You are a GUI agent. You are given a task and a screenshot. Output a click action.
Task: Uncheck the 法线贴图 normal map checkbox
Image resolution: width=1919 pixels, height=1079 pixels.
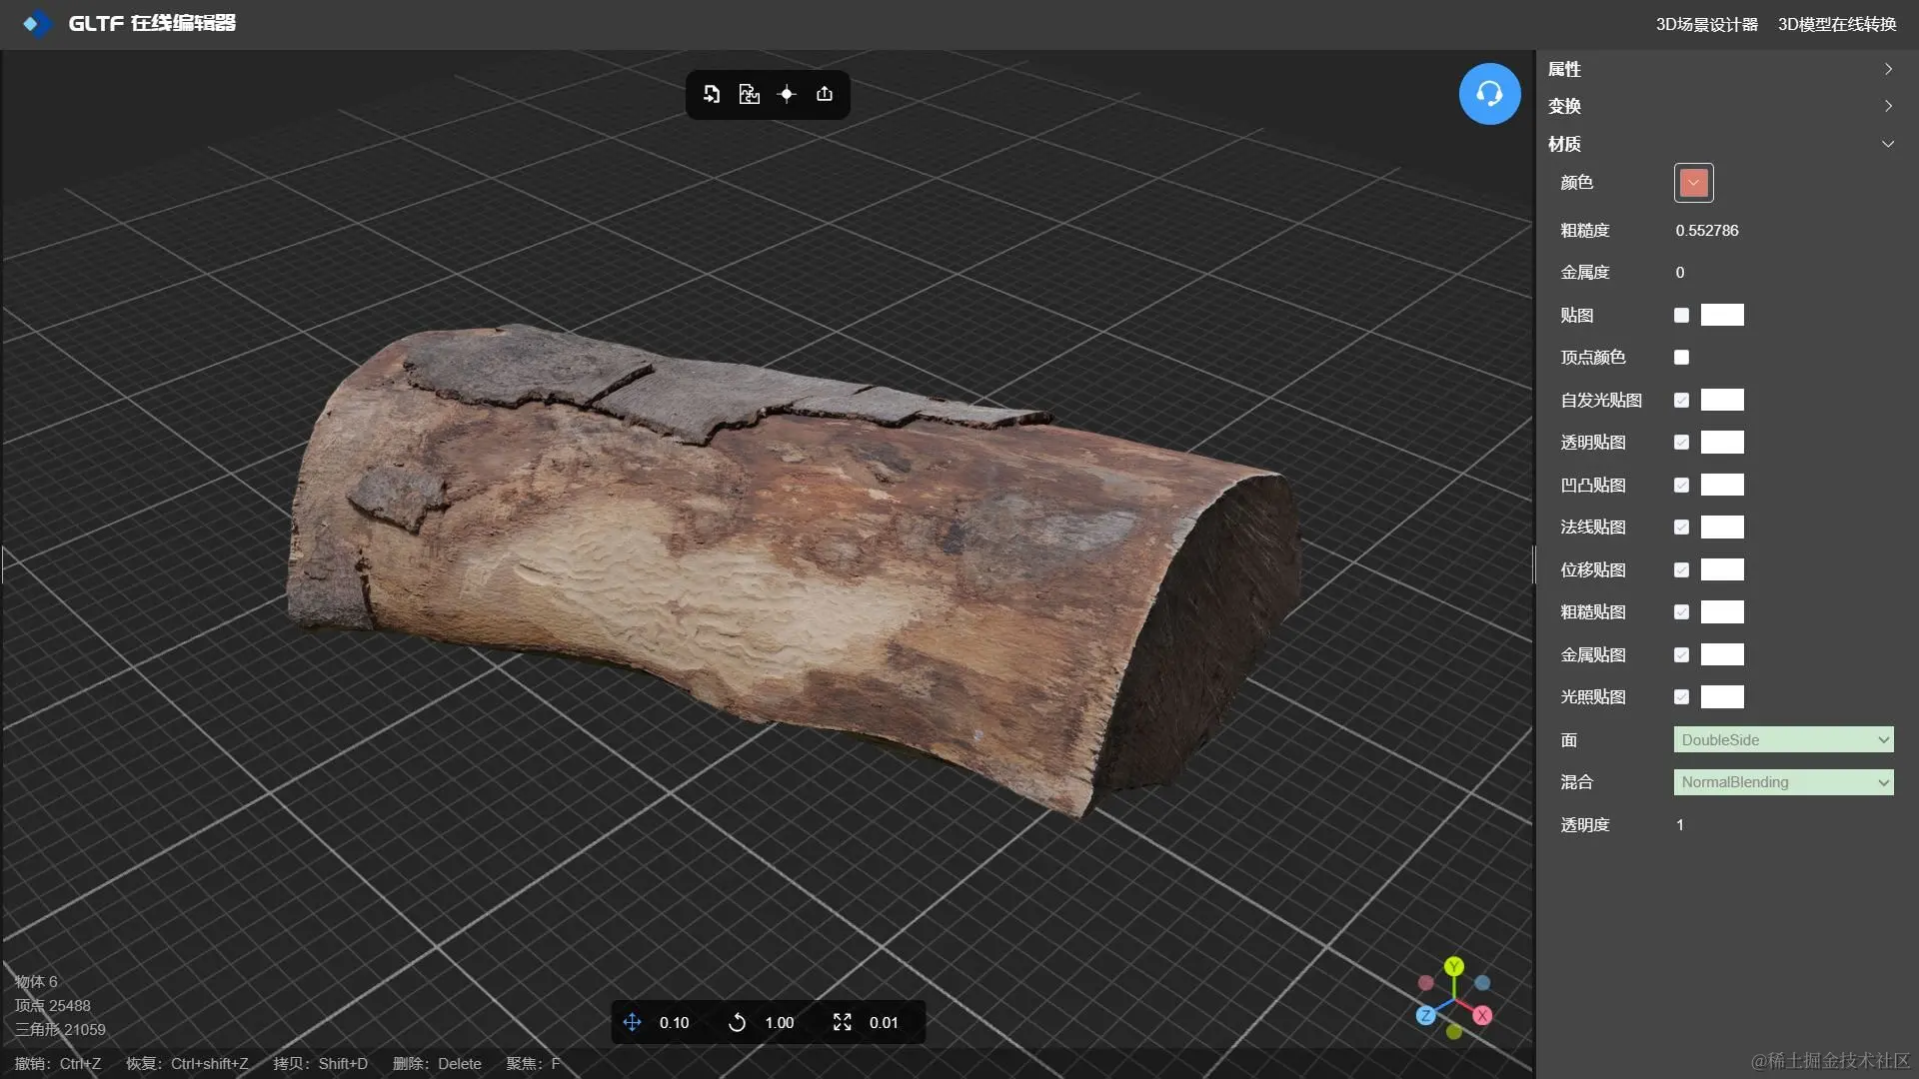coord(1681,528)
